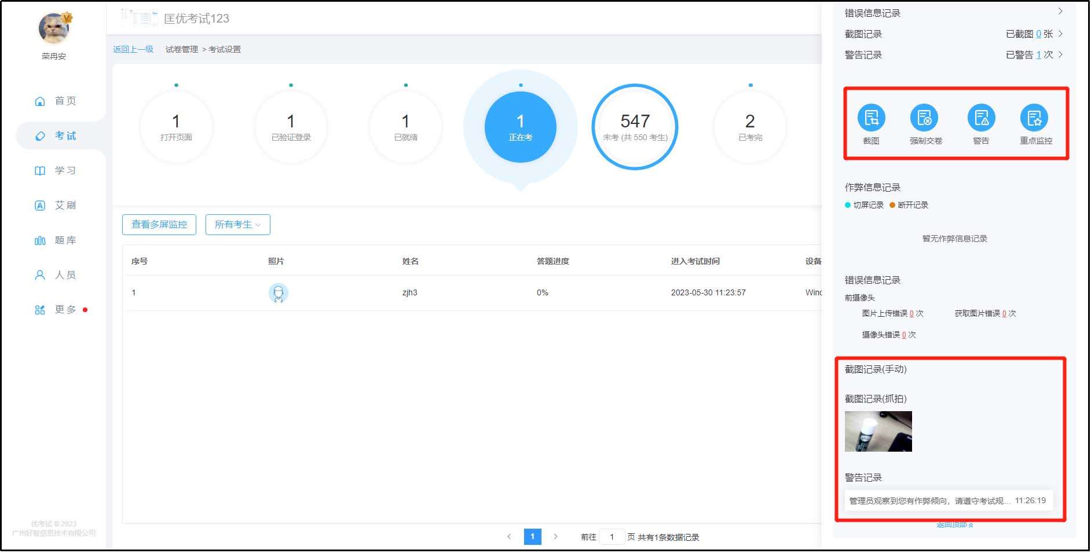
Task: Open 首页 home in sidebar
Action: [x=56, y=101]
